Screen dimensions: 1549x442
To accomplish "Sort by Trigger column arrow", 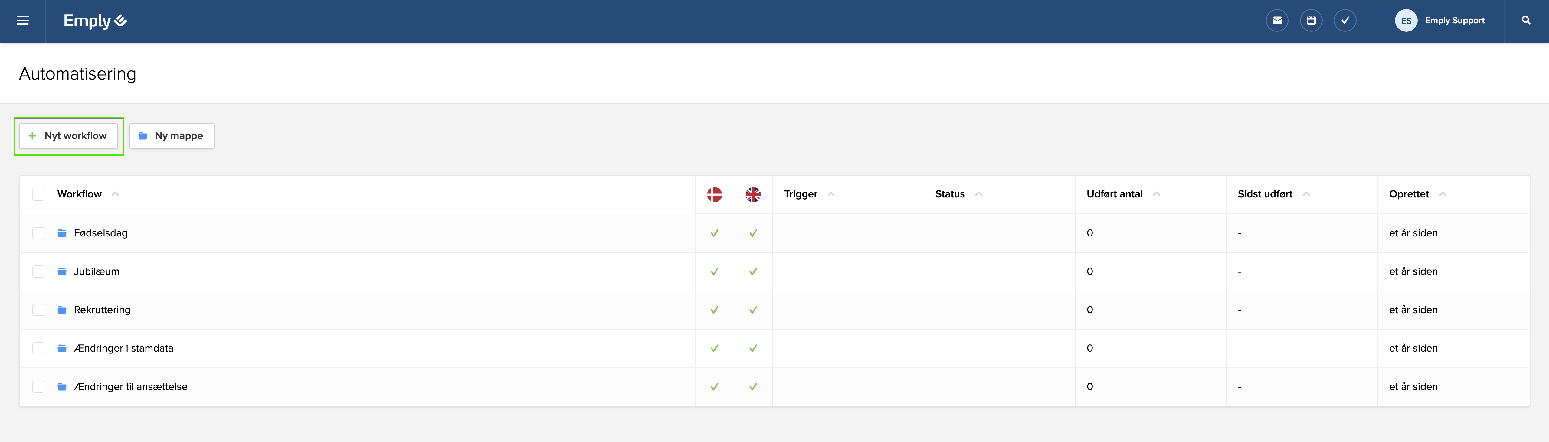I will point(831,194).
